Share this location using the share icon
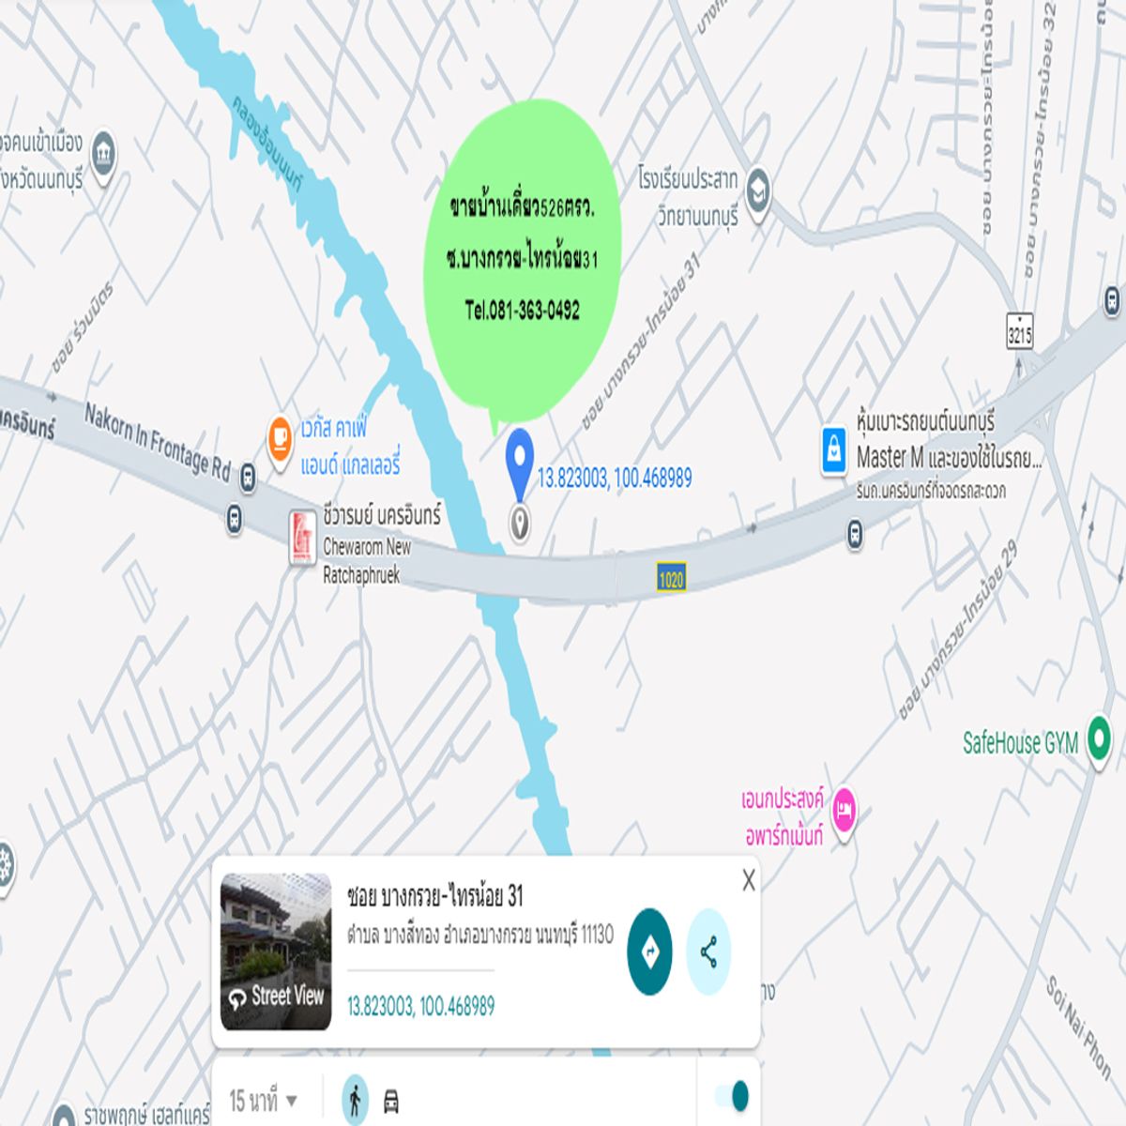Screen dimensions: 1126x1126 click(708, 951)
